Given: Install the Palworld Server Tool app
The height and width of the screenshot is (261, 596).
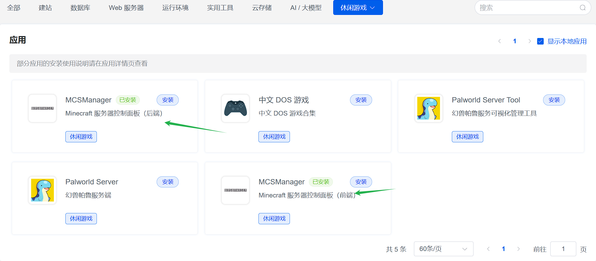Looking at the screenshot, I should [554, 100].
